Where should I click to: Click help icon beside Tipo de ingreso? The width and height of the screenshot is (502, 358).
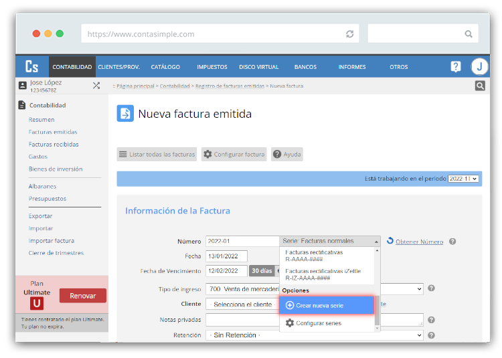pos(431,288)
